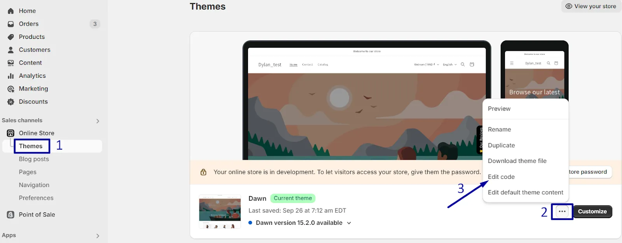Click Last saved Sep 26 timestamp text
This screenshot has width=622, height=243.
pos(297,211)
